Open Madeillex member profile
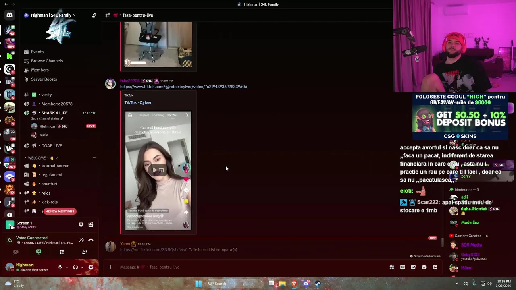The image size is (516, 290). click(x=470, y=222)
